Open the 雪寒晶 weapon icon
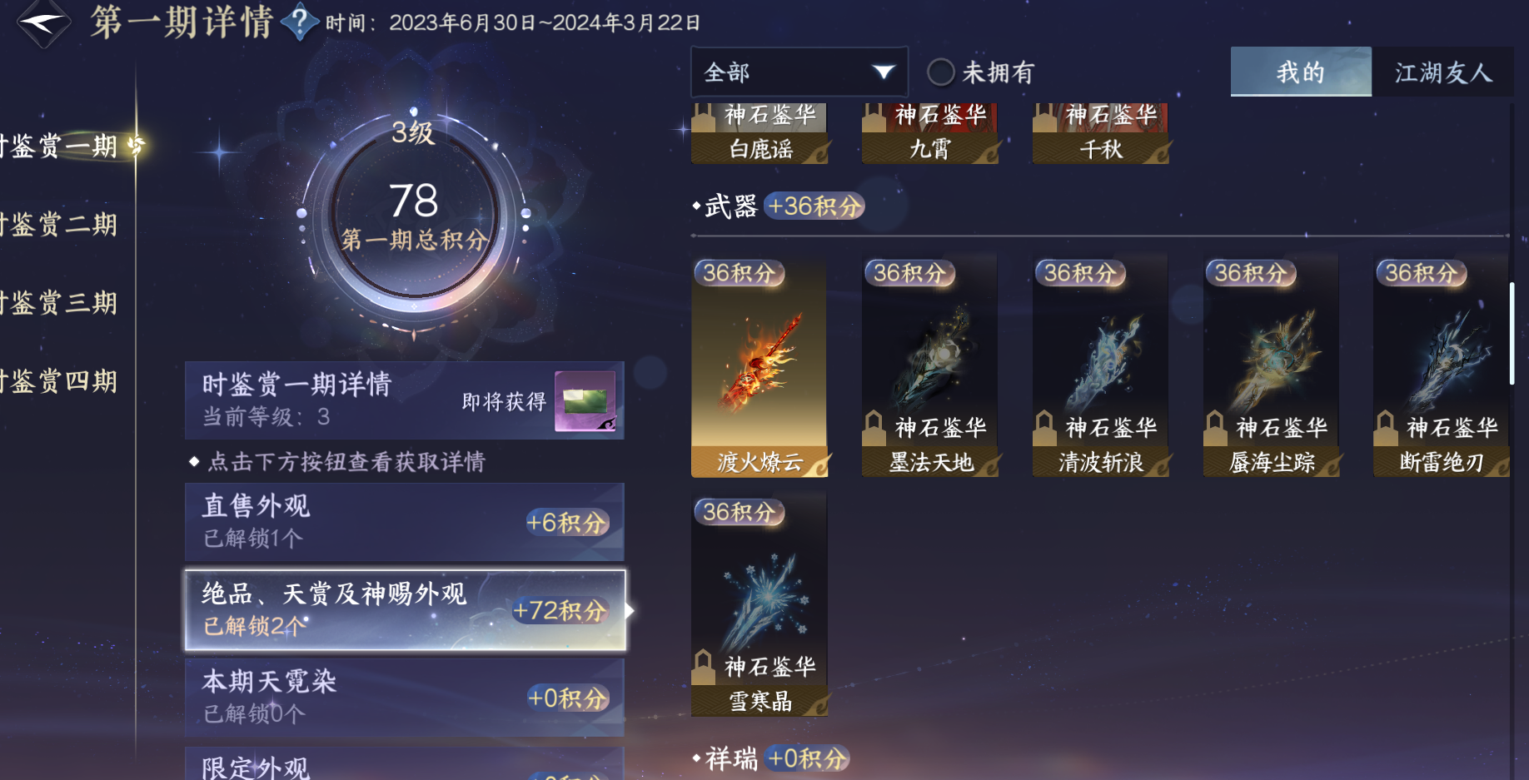1529x780 pixels. pyautogui.click(x=760, y=604)
